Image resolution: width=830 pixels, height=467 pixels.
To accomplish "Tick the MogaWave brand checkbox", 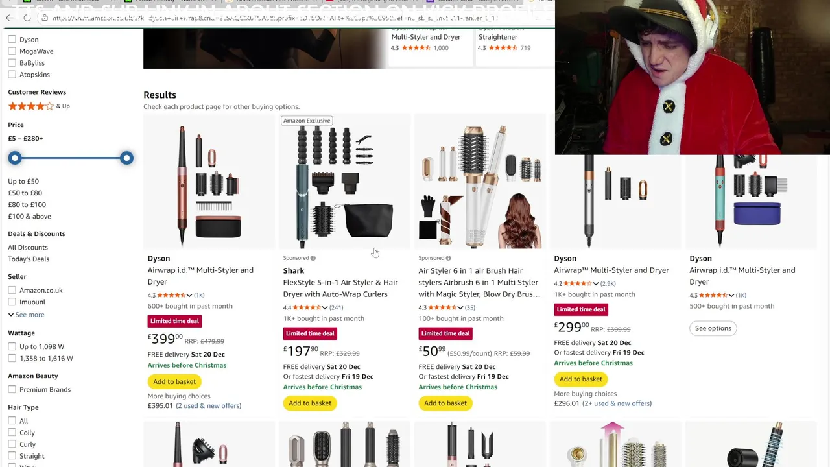I will [x=12, y=51].
